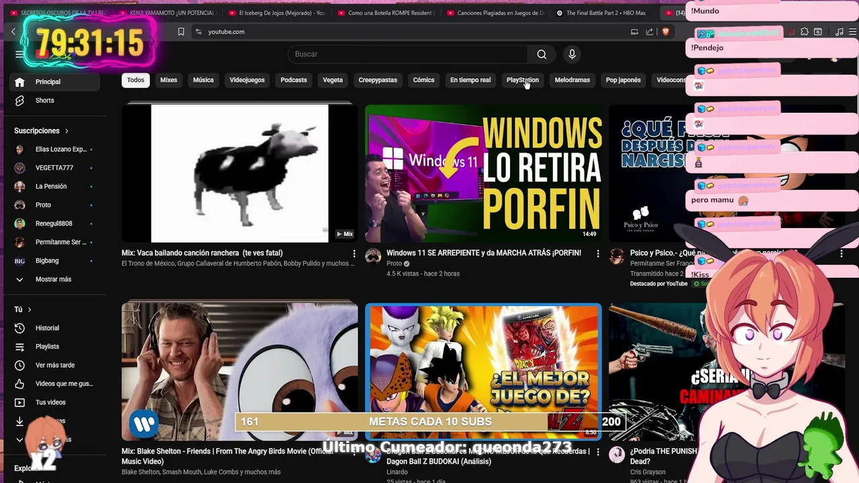
Task: Open VEGETTA777 subscription channel
Action: pyautogui.click(x=56, y=168)
